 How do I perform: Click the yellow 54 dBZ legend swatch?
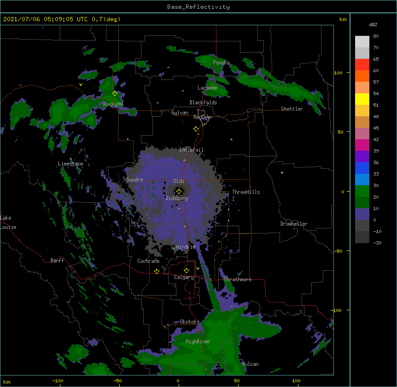click(362, 99)
